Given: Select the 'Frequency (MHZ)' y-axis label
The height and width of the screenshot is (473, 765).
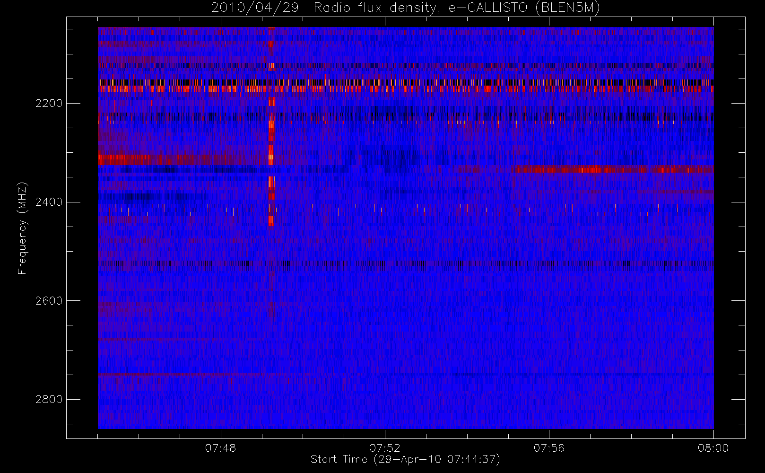Looking at the screenshot, I should coord(22,228).
